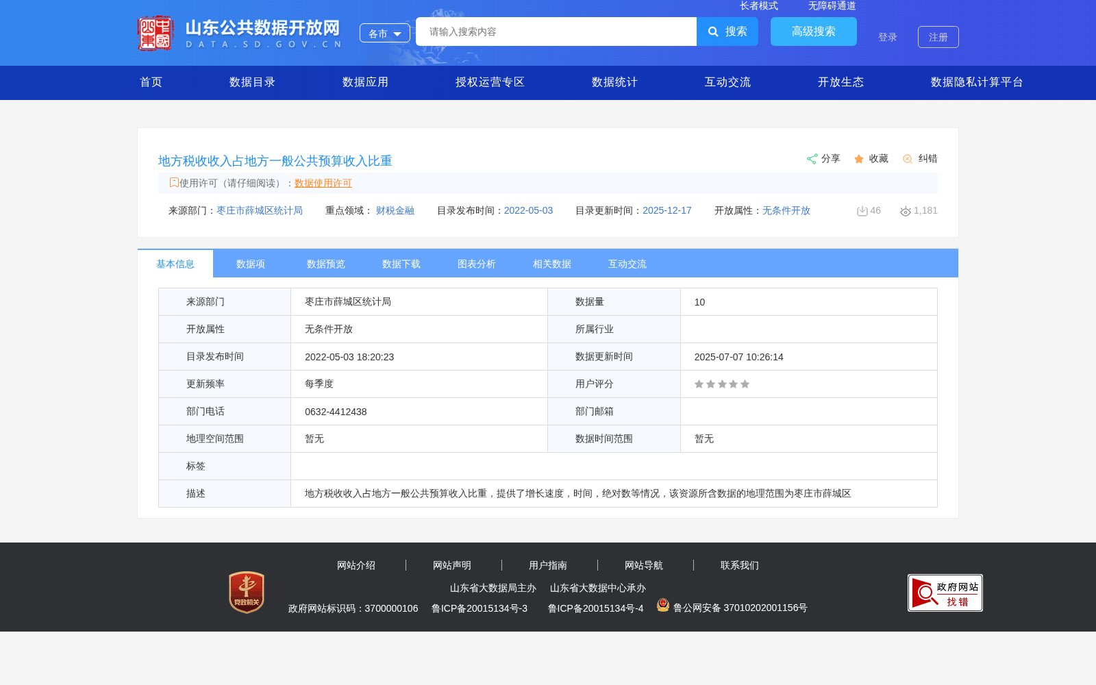Select the 基本信息 tab
Image resolution: width=1096 pixels, height=685 pixels.
175,264
